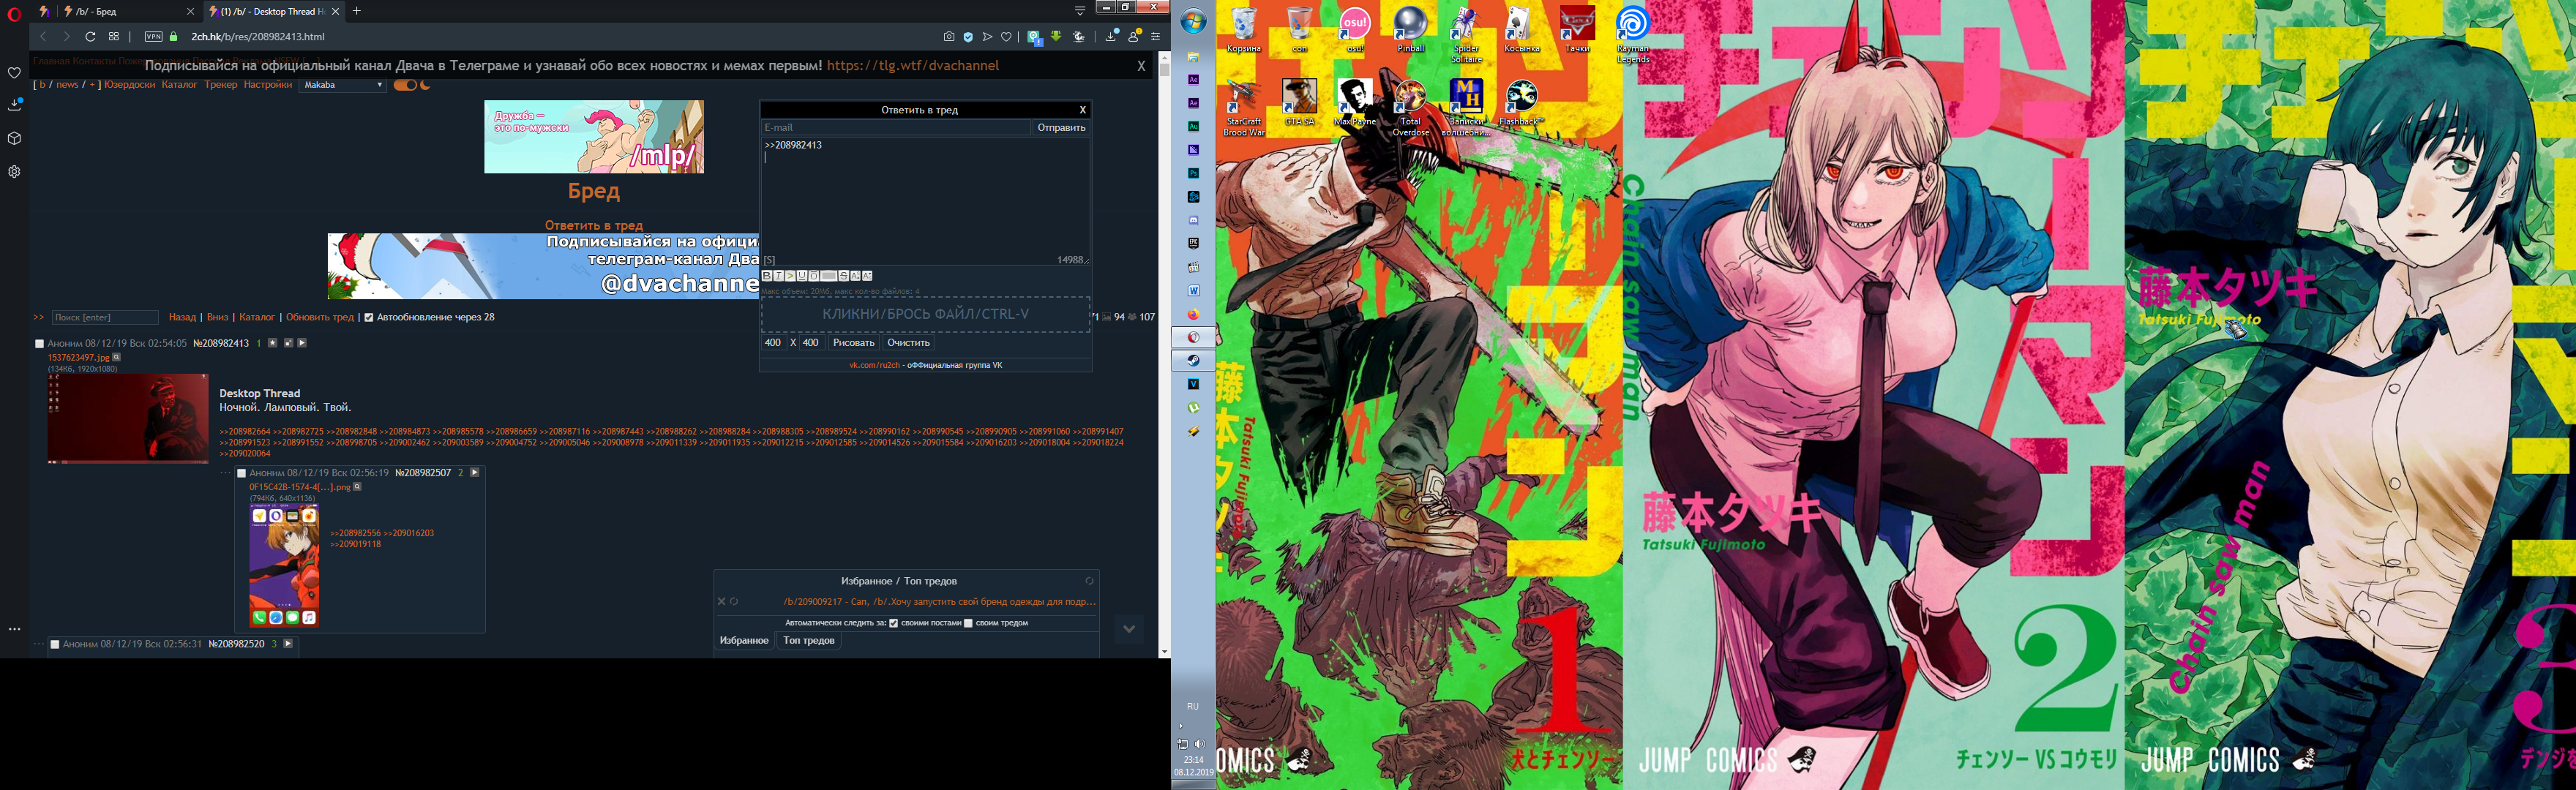Expand post 208982413 options arrow
The height and width of the screenshot is (790, 2576).
point(302,343)
